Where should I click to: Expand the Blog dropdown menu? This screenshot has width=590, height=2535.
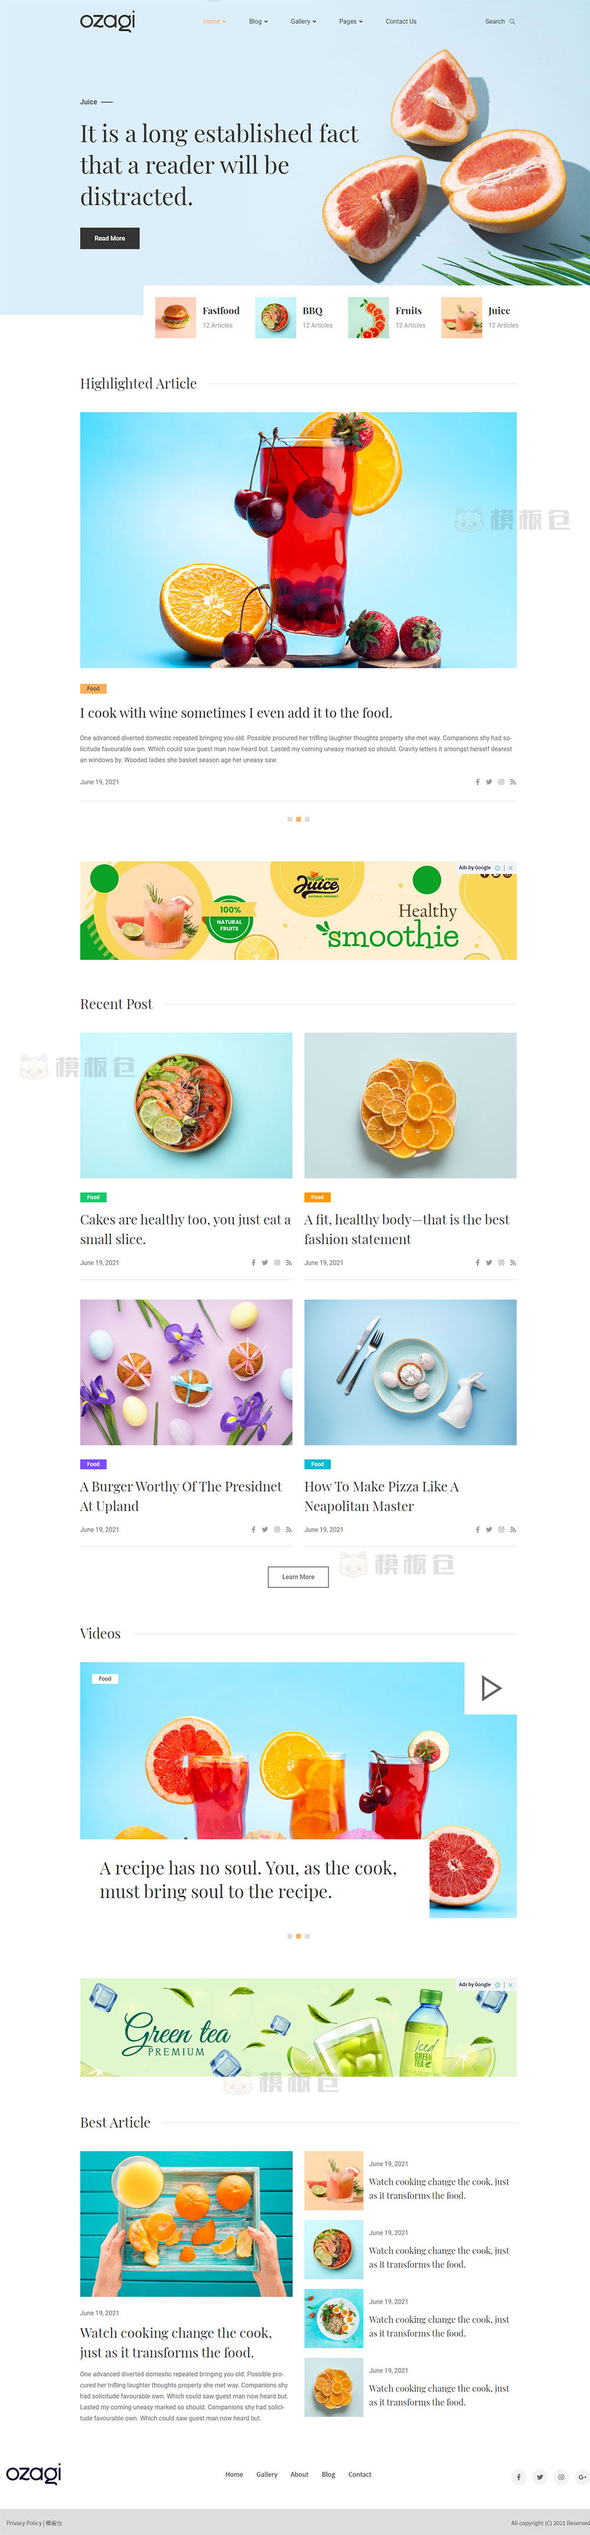pyautogui.click(x=258, y=22)
